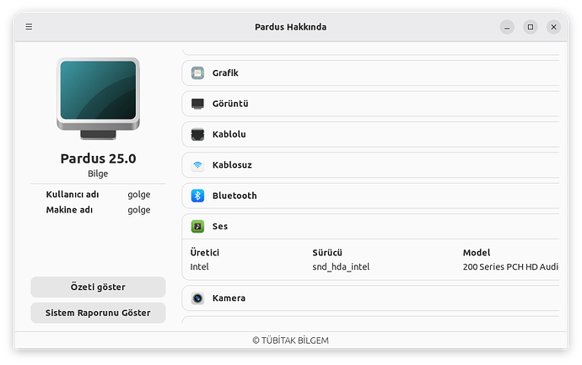Click the Grafik chip icon
Viewport: 582px width, 365px height.
pyautogui.click(x=197, y=73)
